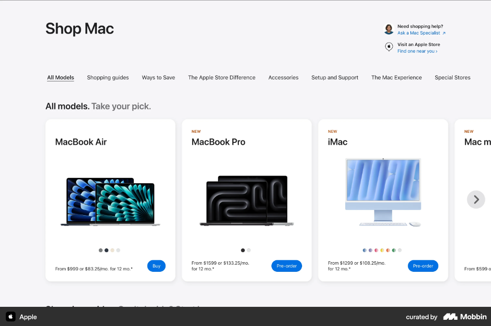Click the MacBook Air product image
The image size is (491, 326).
[110, 202]
